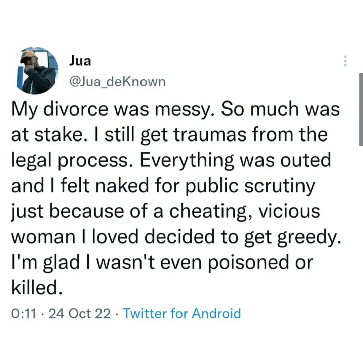
Task: Click the final word 'killed.'
Action: [x=37, y=288]
